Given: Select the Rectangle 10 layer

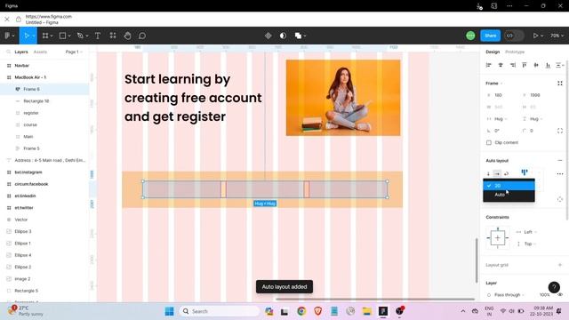Looking at the screenshot, I should (44, 101).
